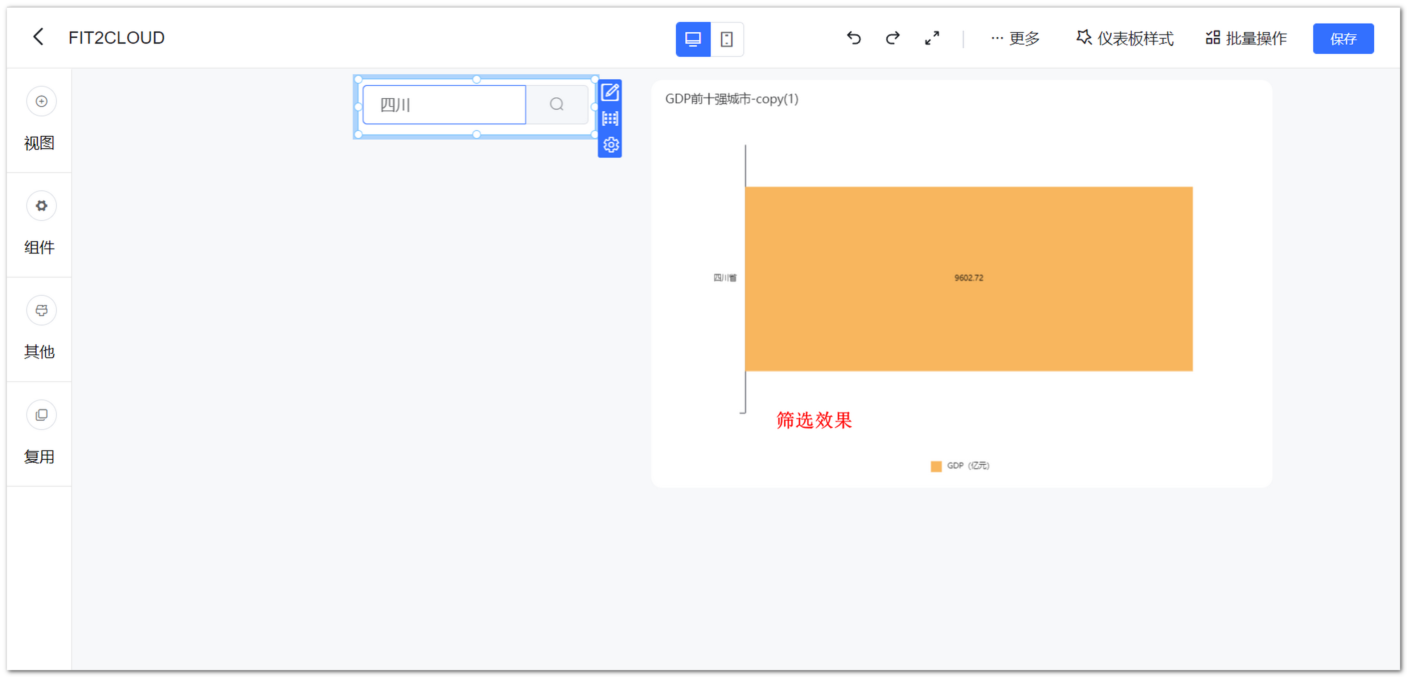Click the 批量操作 grid icon
This screenshot has width=1407, height=677.
[x=1213, y=37]
